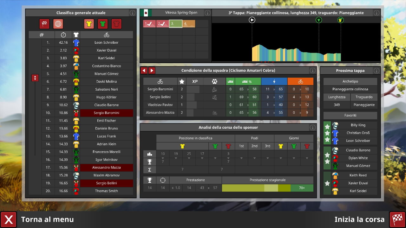
Task: Click the standings list scroll arrows button
Action: click(x=35, y=78)
